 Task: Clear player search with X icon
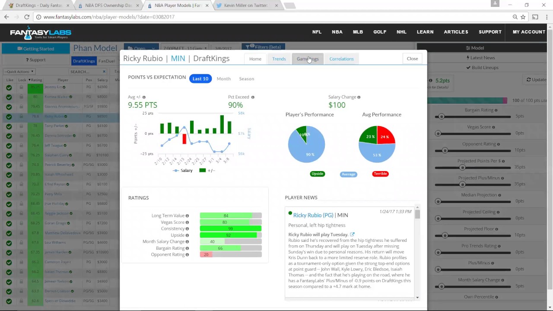point(104,72)
